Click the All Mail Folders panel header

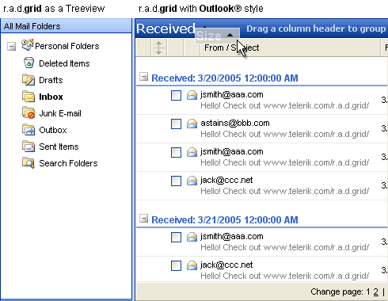(x=66, y=26)
